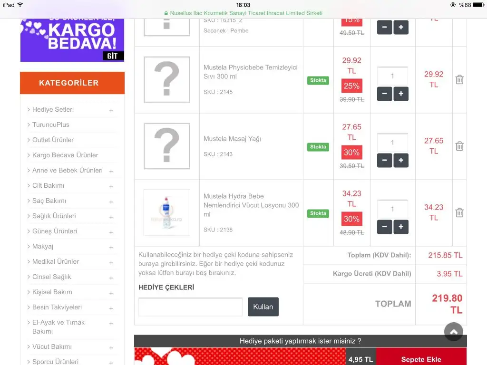Open TuruncuPlus category
Viewport: 487px width, 365px height.
tap(50, 125)
